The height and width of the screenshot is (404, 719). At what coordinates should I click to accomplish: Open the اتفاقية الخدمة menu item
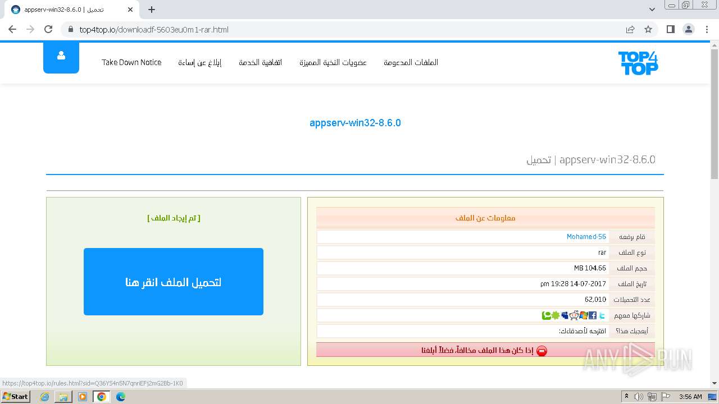(260, 62)
